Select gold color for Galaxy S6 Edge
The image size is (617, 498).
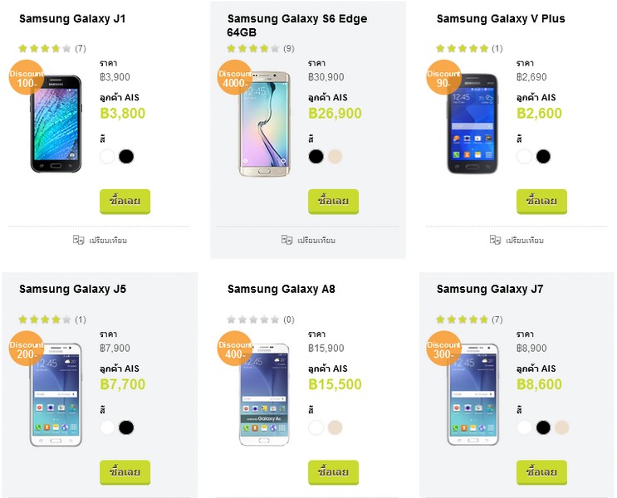coord(335,156)
